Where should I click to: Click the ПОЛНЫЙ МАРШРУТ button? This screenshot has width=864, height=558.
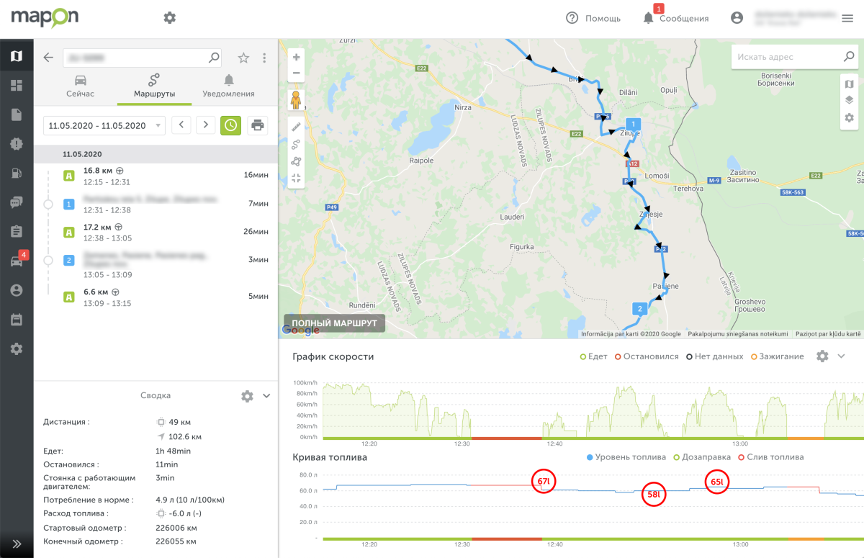pyautogui.click(x=335, y=323)
